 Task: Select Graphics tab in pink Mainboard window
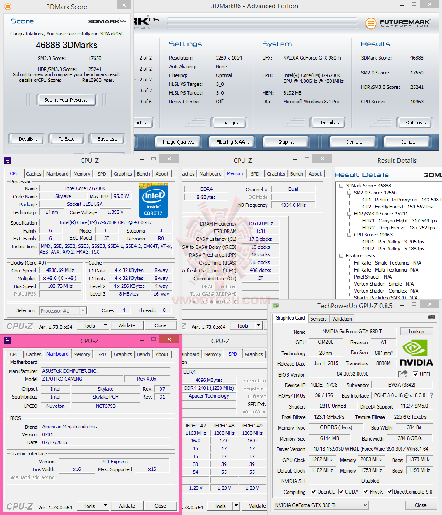123,354
